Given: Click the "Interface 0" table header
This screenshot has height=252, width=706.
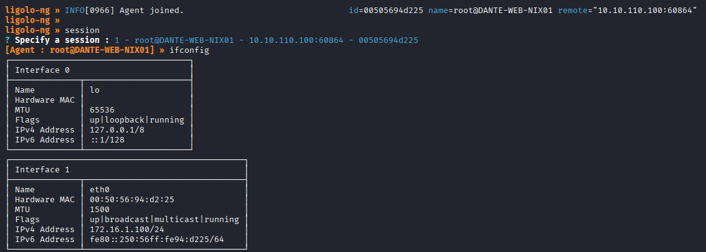Looking at the screenshot, I should click(x=42, y=70).
